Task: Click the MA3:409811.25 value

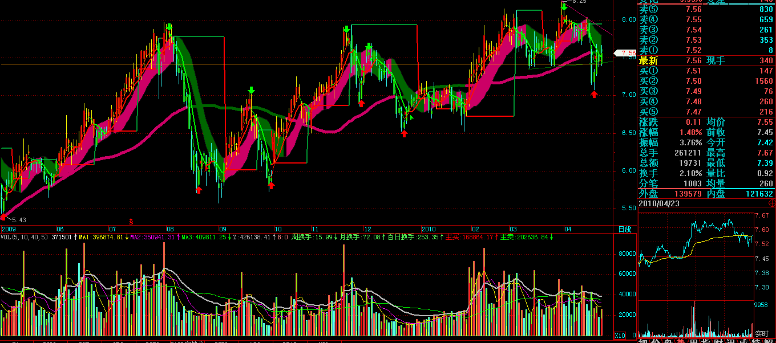Action: point(204,237)
